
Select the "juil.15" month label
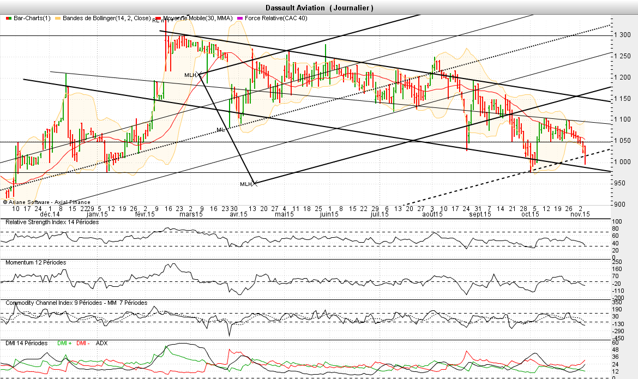380,214
